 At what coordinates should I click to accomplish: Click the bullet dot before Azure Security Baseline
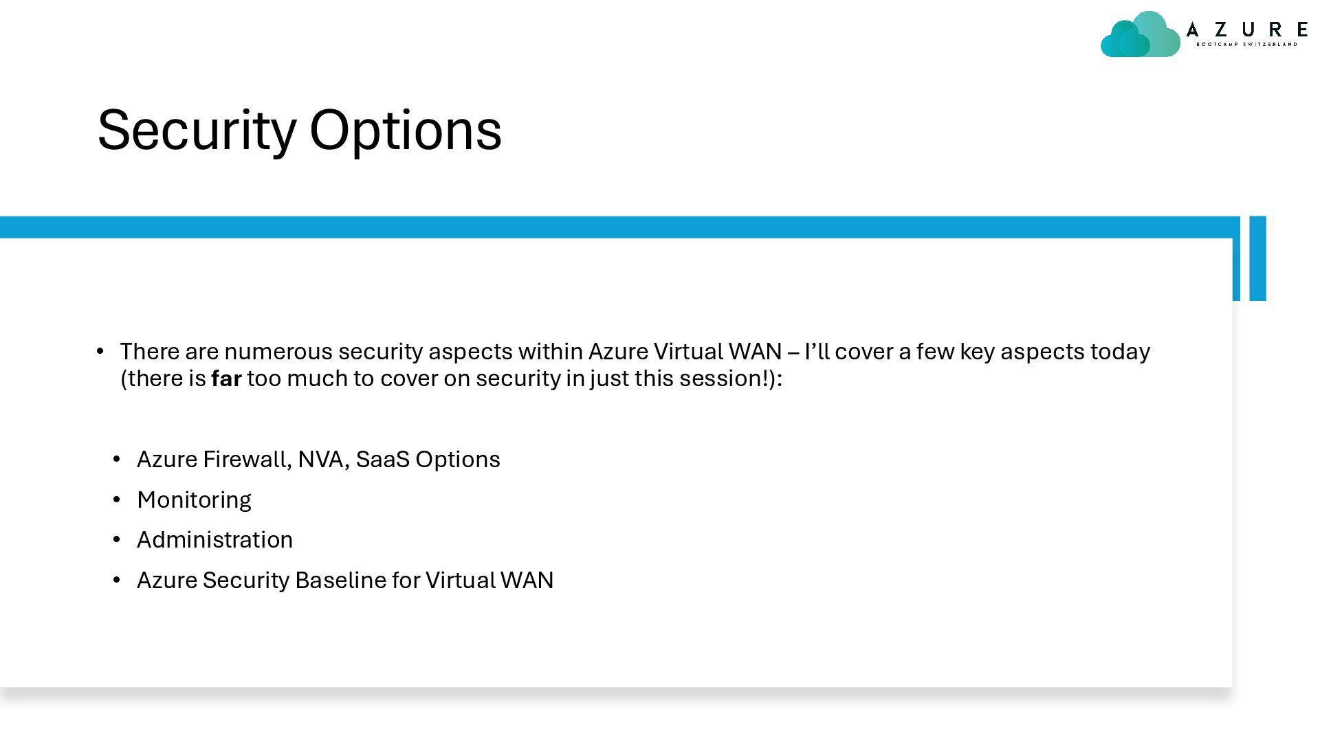point(117,580)
